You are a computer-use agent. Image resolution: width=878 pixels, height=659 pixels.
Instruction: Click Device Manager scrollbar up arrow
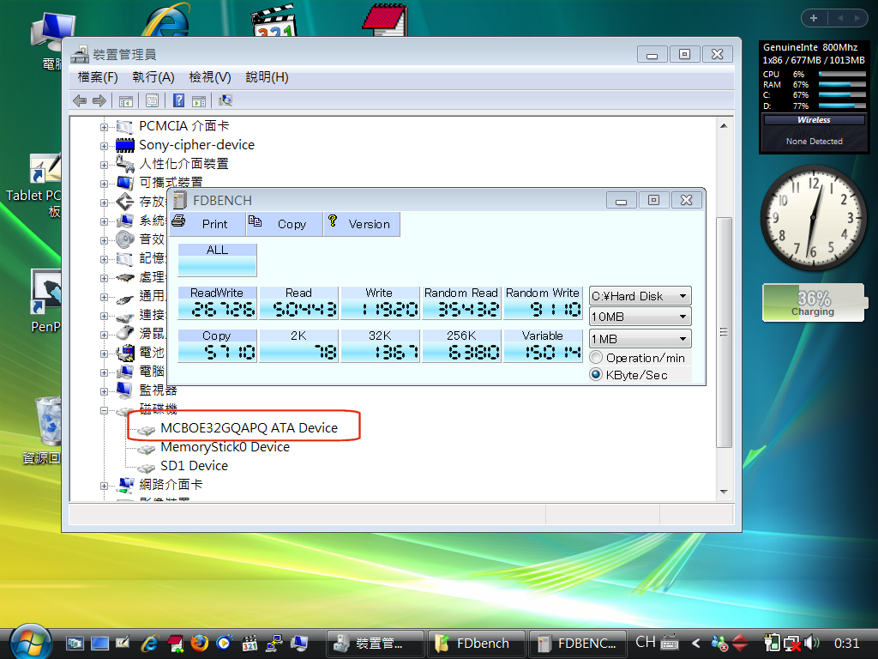(724, 126)
